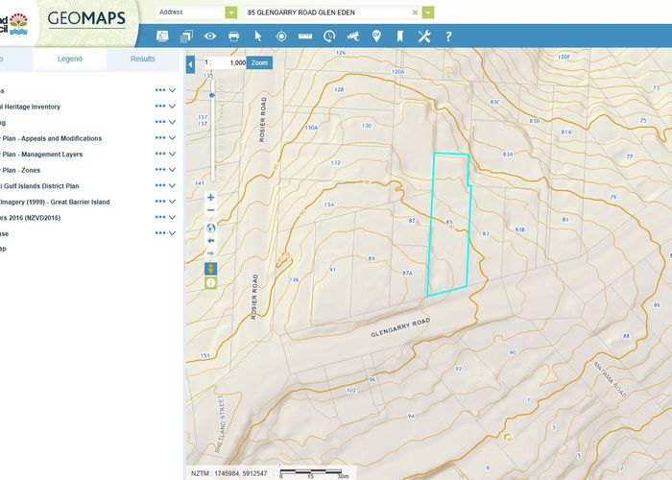Open options dots for Gulf Islands District Plan
The image size is (672, 480).
tap(160, 185)
